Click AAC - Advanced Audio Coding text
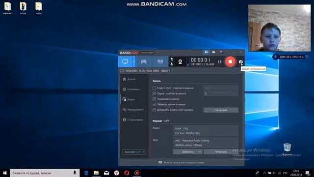This screenshot has width=314, height=177. (x=192, y=141)
